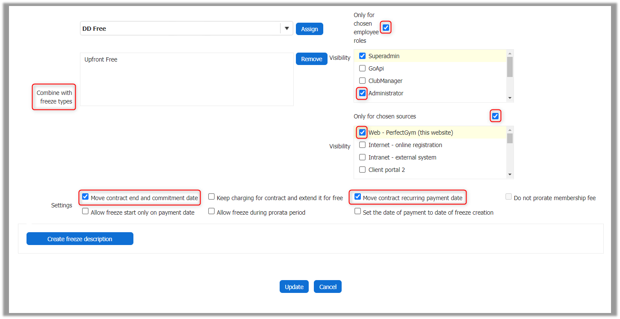This screenshot has width=620, height=319.
Task: Click the Assign button
Action: 309,29
